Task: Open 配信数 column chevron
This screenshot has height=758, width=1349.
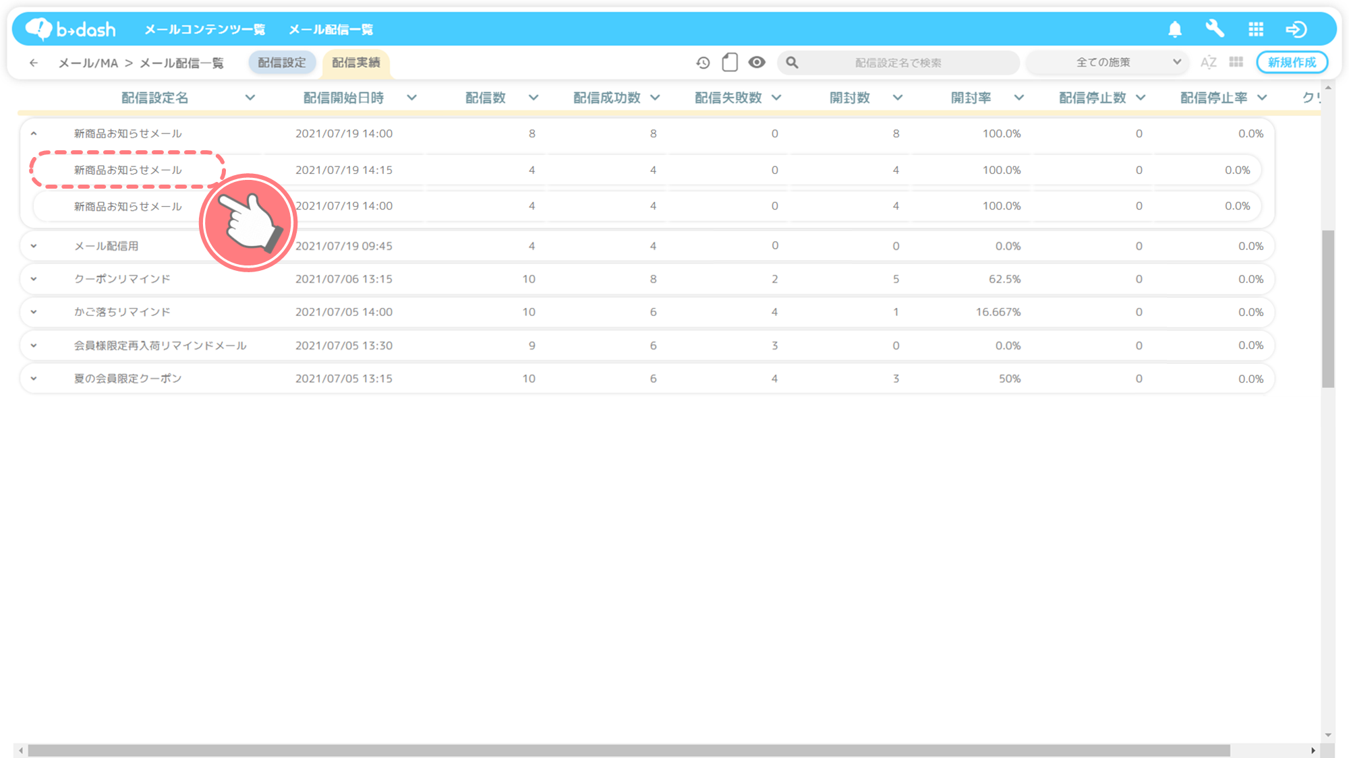Action: [x=534, y=98]
